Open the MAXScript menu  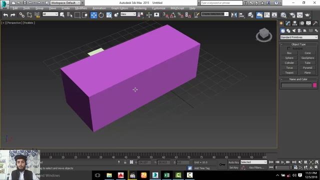click(x=177, y=8)
